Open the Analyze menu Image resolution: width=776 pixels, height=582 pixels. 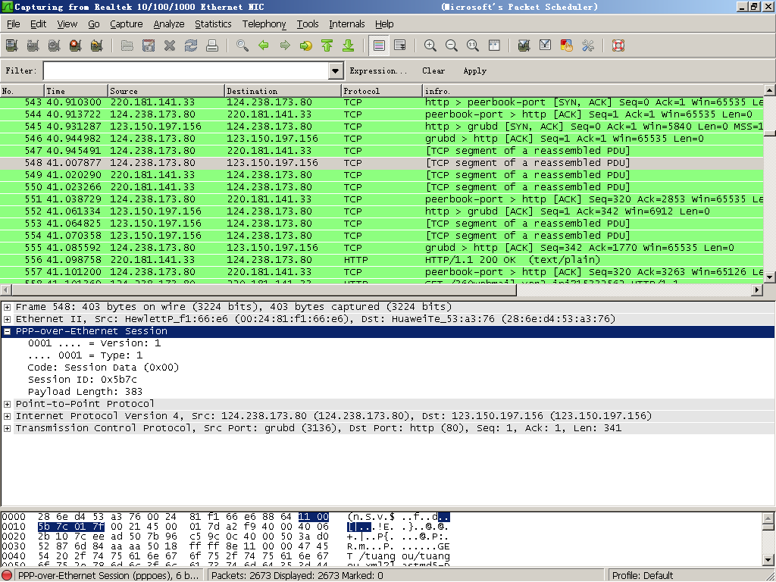[x=169, y=23]
